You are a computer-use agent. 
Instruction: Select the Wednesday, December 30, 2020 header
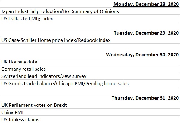pyautogui.click(x=90, y=54)
